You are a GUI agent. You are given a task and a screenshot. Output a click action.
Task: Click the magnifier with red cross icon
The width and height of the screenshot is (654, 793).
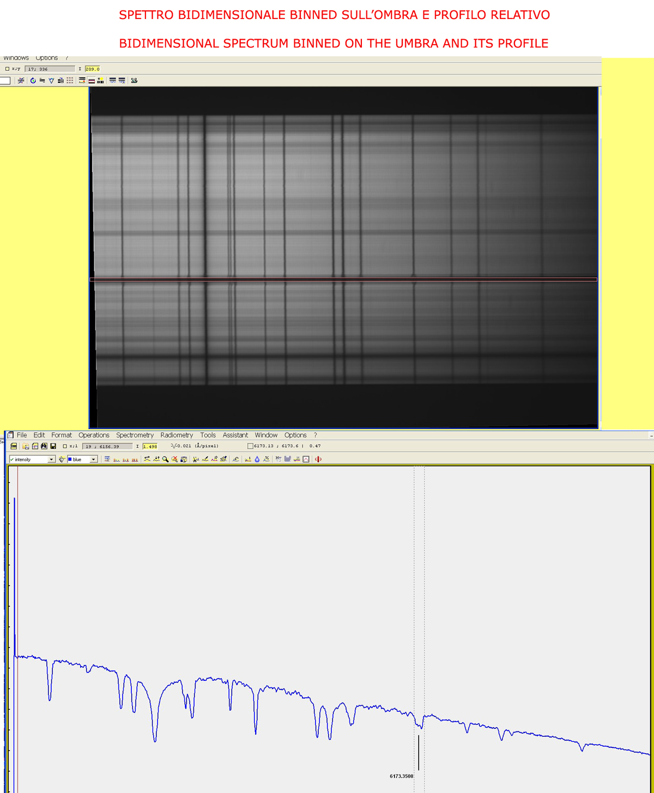[x=174, y=459]
